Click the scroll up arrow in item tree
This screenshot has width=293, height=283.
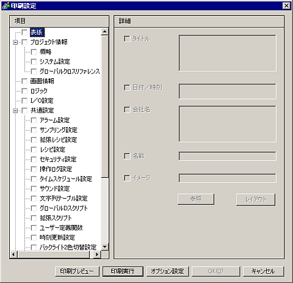tap(104, 32)
